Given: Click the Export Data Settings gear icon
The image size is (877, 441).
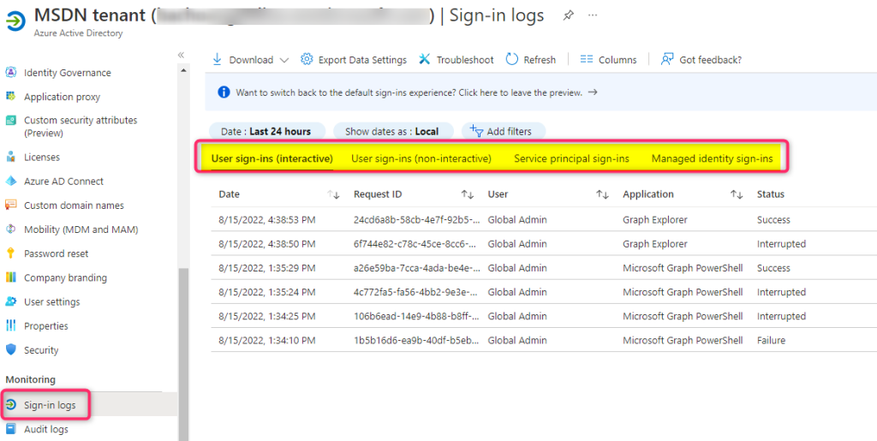Looking at the screenshot, I should tap(306, 59).
